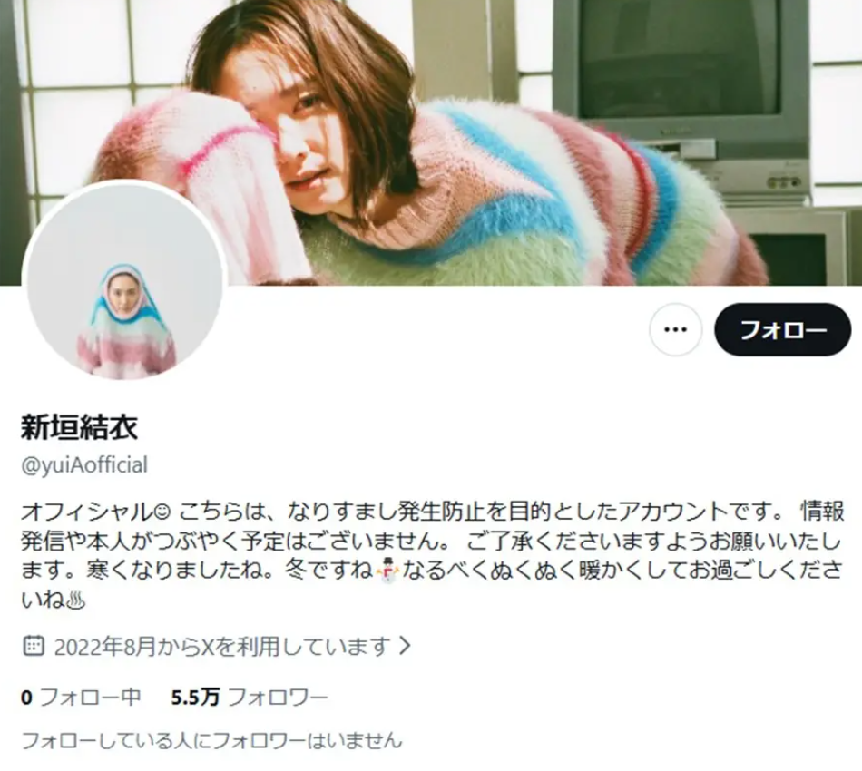Open the circular profile avatar photo
This screenshot has width=862, height=771.
pos(124,282)
